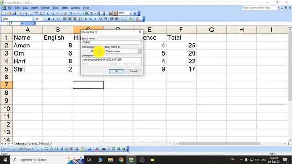Open the Edit menu
This screenshot has width=292, height=164.
tap(17, 8)
